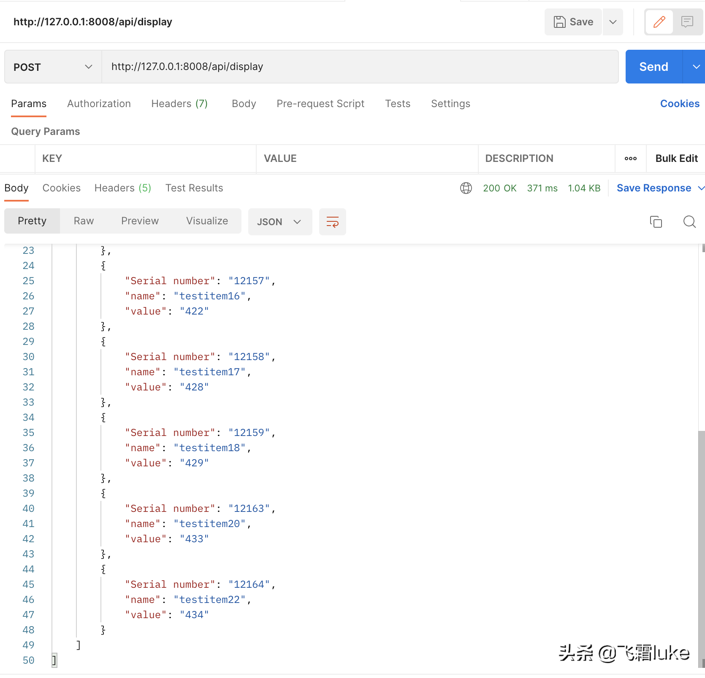Open the response Headers (5) tab
Image resolution: width=705 pixels, height=678 pixels.
(x=123, y=188)
